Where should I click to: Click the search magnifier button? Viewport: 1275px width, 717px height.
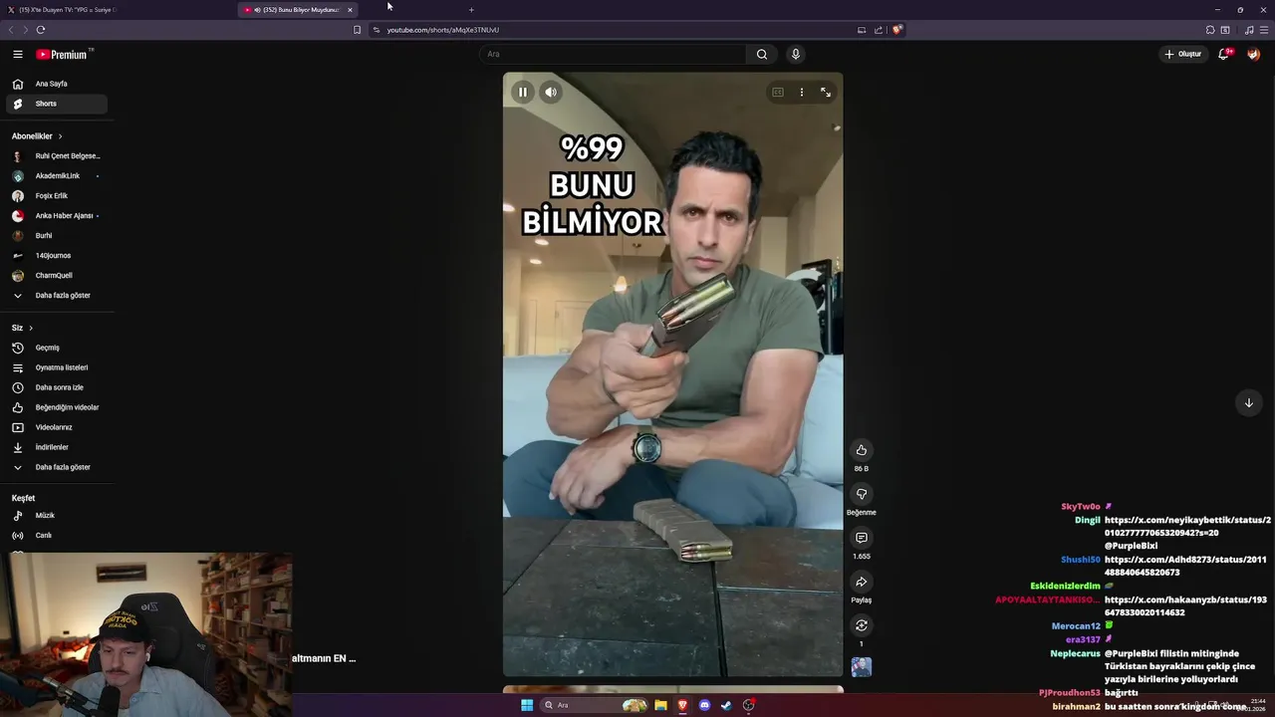pyautogui.click(x=762, y=55)
